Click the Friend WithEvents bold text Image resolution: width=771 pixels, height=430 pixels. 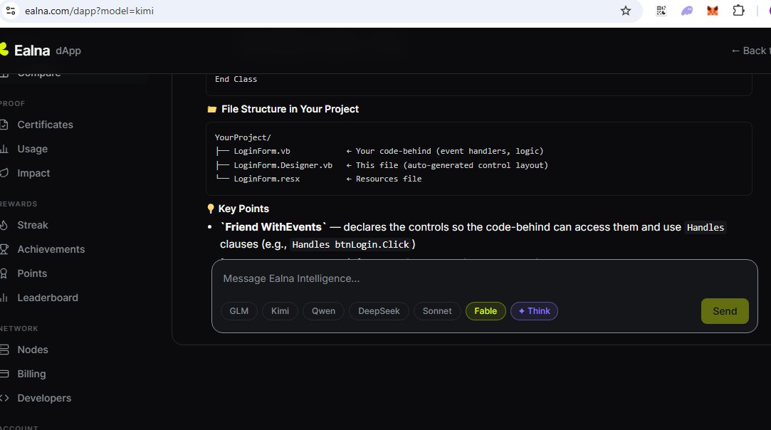coord(273,227)
